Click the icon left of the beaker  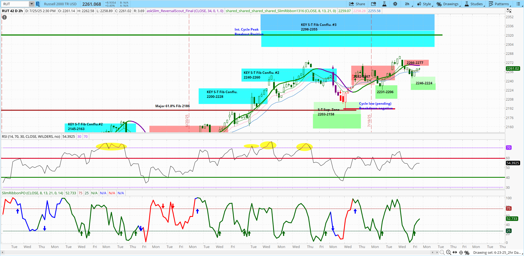pos(373,4)
